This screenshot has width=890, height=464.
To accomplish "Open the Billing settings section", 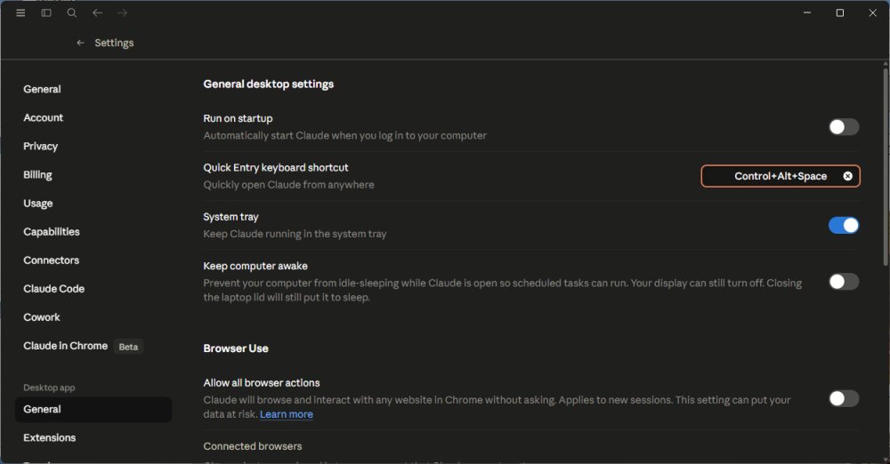I will pos(37,175).
